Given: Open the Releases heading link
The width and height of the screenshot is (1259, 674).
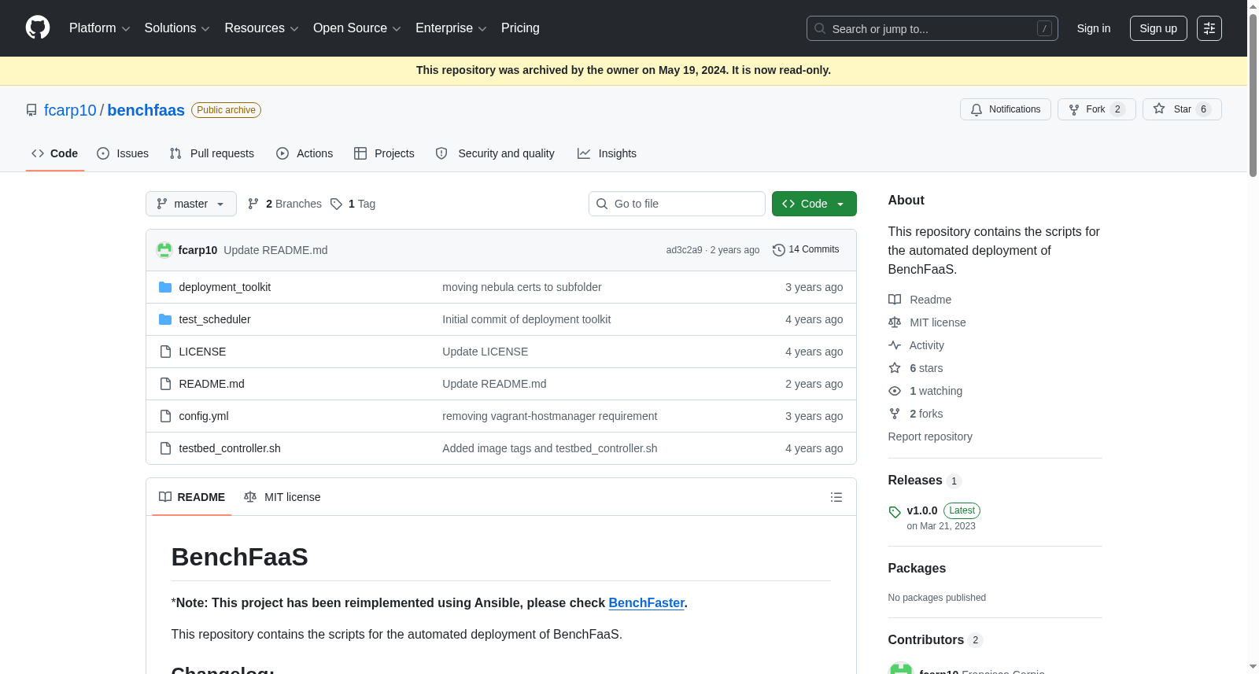Looking at the screenshot, I should point(915,481).
